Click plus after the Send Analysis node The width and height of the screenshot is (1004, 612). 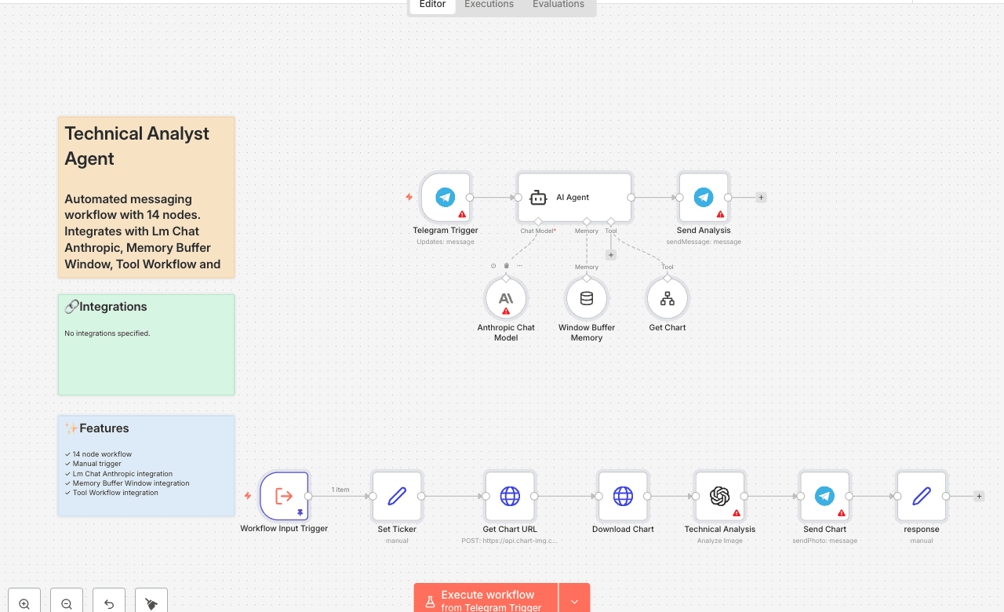coord(761,198)
